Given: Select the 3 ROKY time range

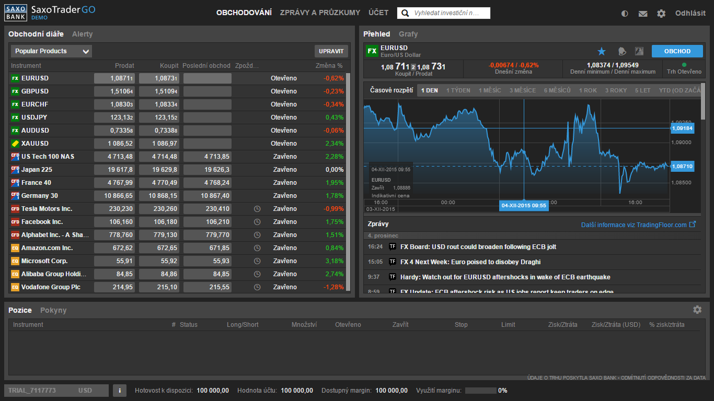Looking at the screenshot, I should pos(616,90).
